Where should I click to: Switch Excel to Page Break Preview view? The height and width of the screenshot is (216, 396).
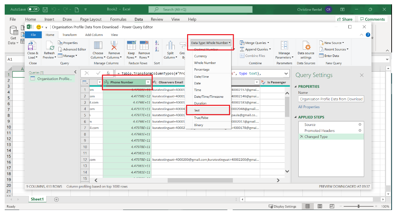pyautogui.click(x=332, y=206)
